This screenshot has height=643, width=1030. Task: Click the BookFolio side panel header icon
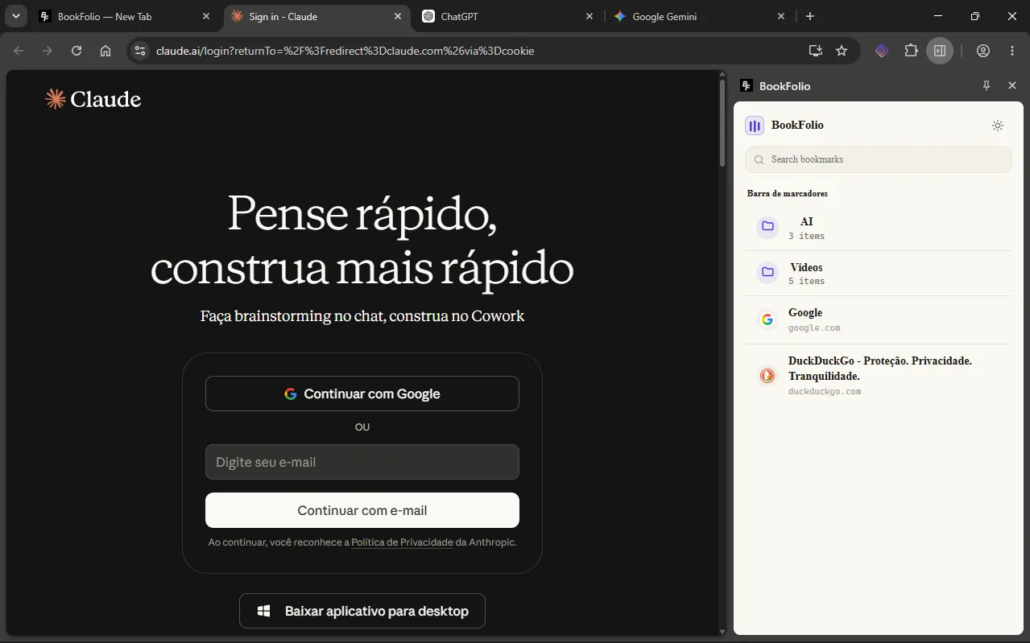(747, 85)
